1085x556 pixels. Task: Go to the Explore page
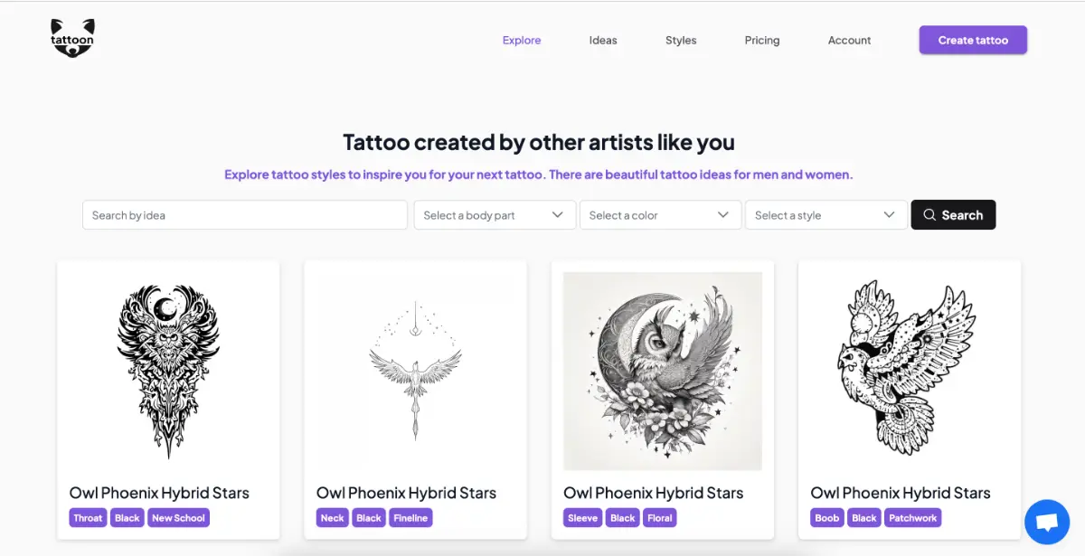[522, 40]
